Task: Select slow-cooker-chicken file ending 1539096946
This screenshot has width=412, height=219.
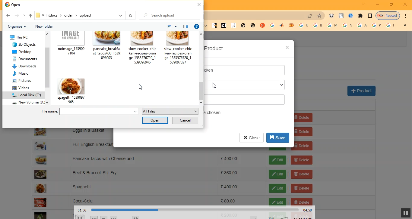Action: click(x=142, y=48)
